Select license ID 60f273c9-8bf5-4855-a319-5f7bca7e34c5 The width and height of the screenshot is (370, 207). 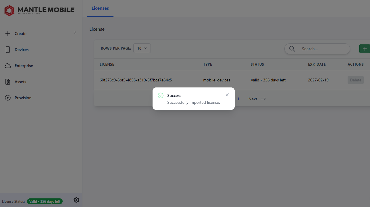pos(136,80)
